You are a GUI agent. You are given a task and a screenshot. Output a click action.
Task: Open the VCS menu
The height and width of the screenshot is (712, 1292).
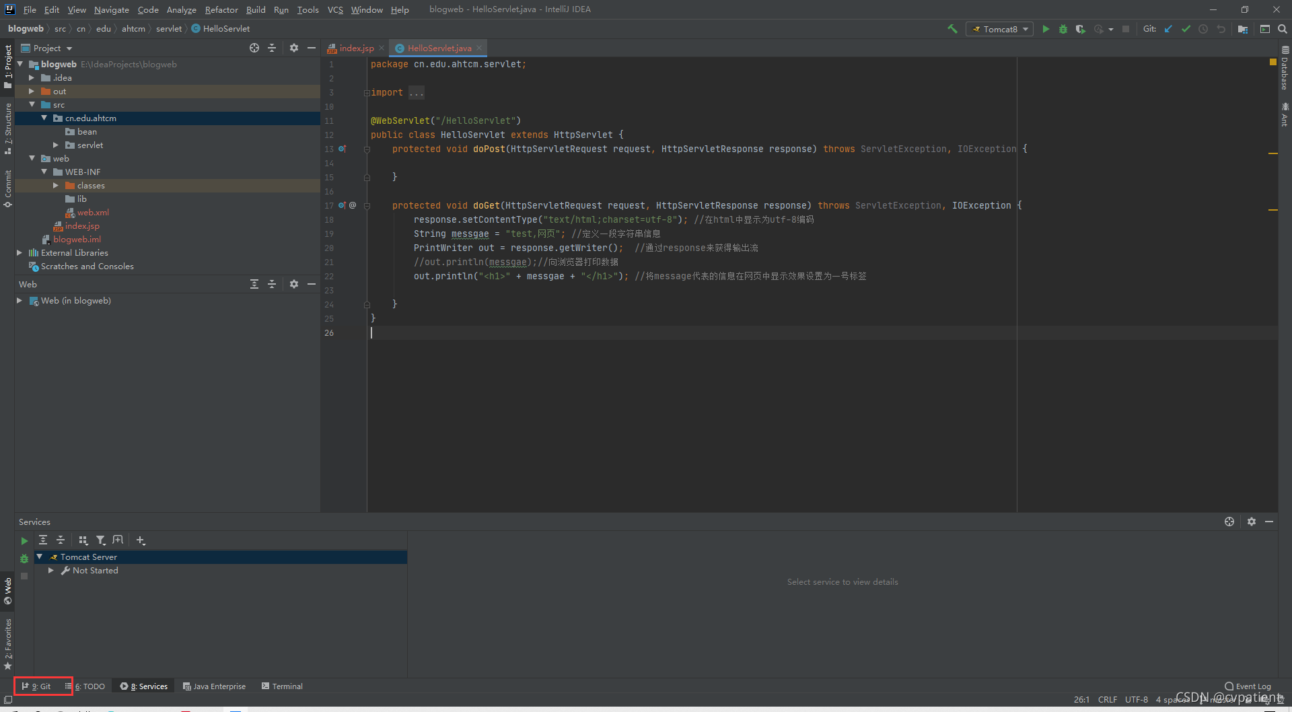point(335,9)
